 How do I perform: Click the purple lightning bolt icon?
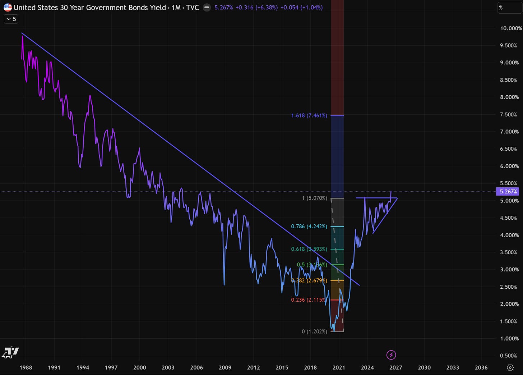click(391, 355)
